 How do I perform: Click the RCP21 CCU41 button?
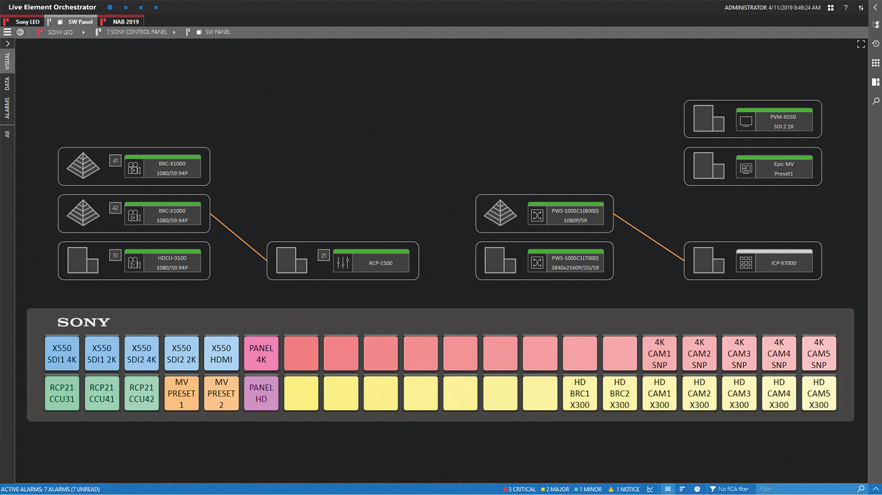102,393
